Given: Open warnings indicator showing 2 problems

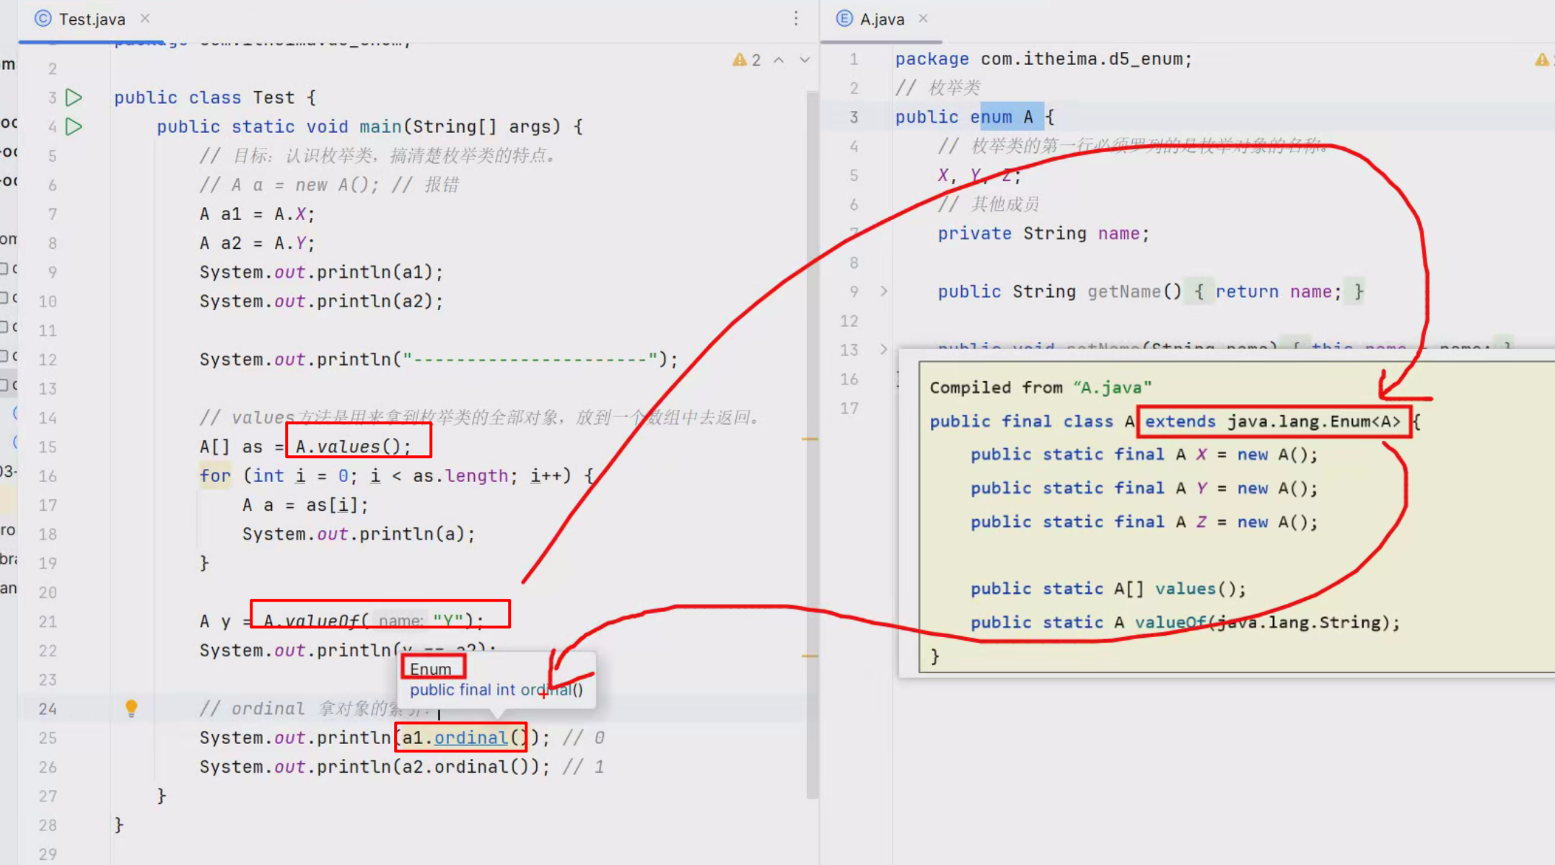Looking at the screenshot, I should point(746,60).
